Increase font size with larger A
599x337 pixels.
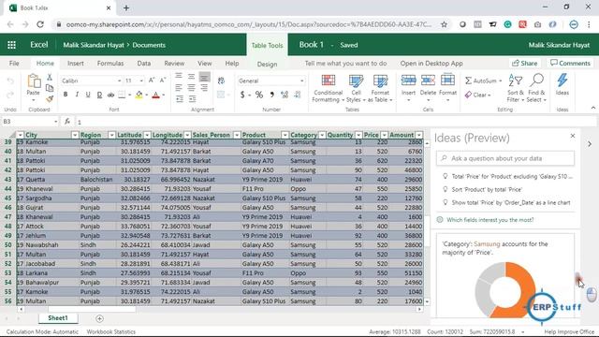pyautogui.click(x=152, y=81)
